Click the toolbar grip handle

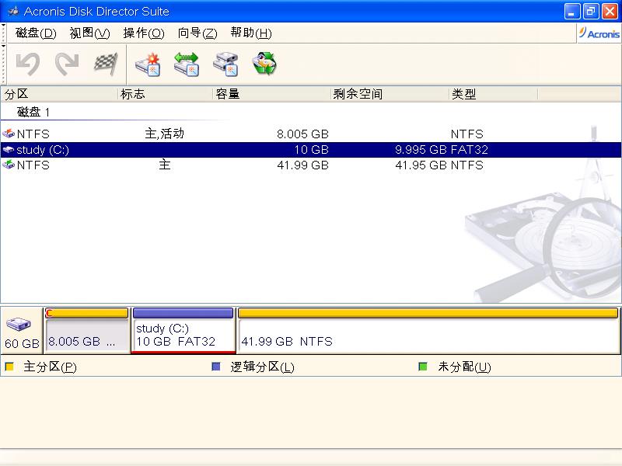pyautogui.click(x=4, y=64)
